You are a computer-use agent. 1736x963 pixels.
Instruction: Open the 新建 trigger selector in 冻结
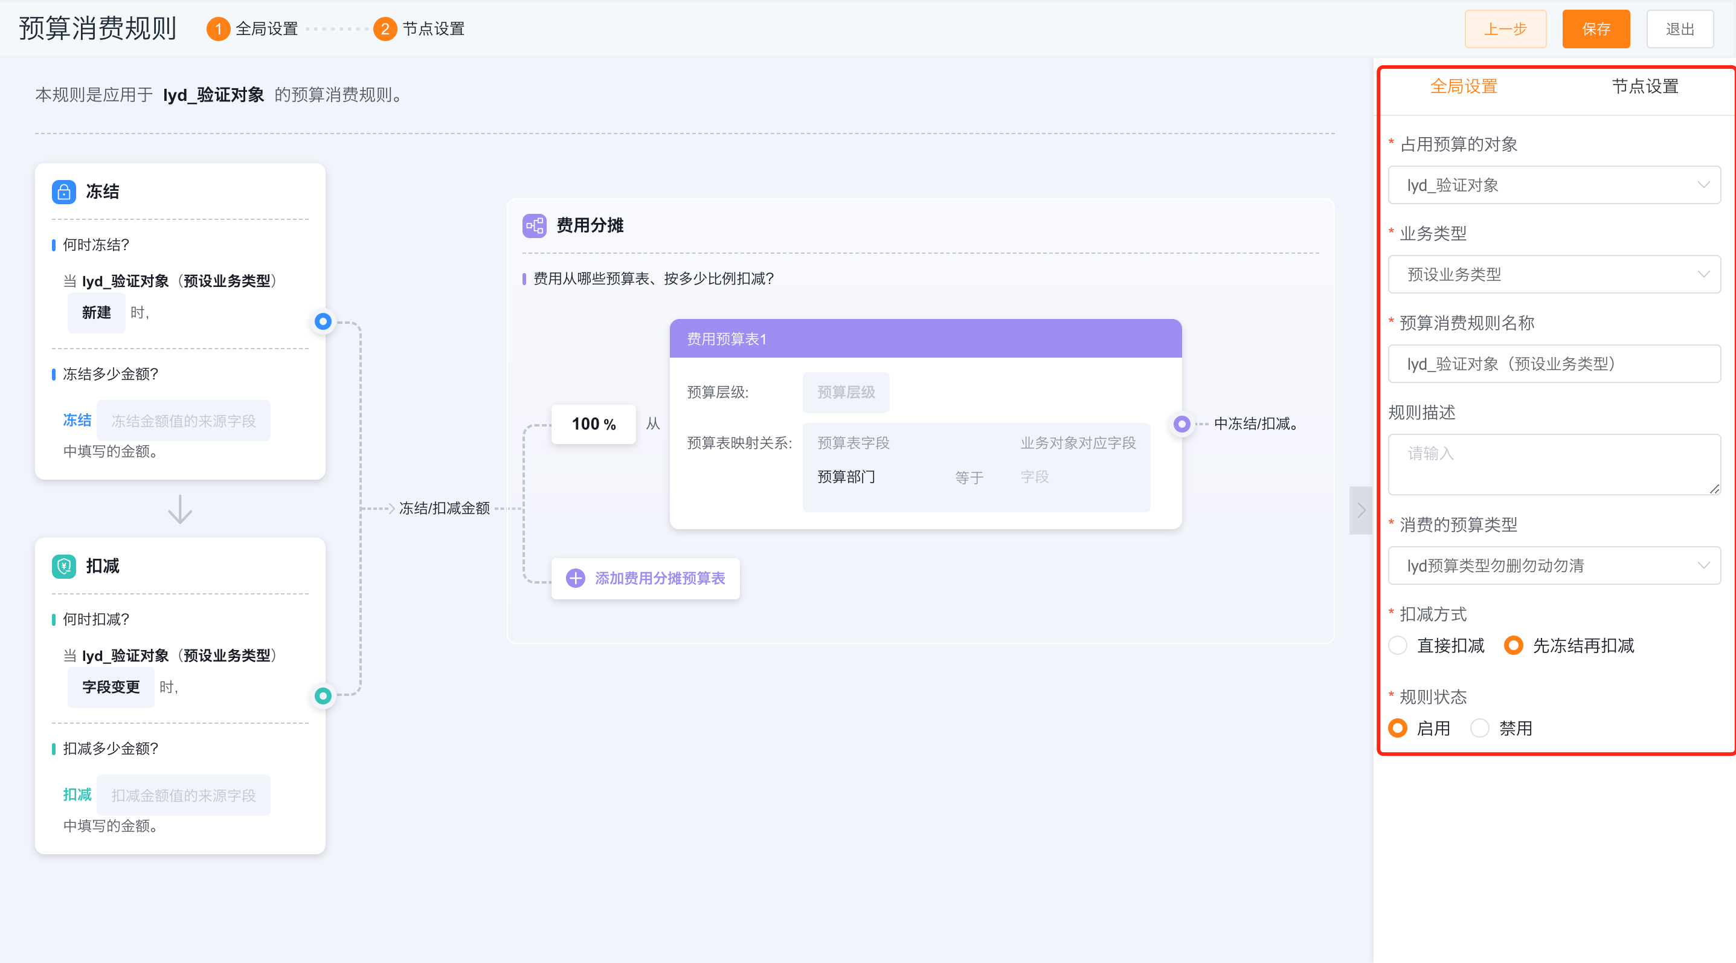[97, 312]
